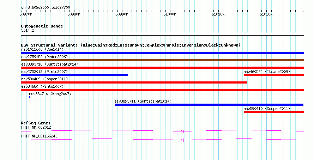Click the nsv590410 (Cooper2011) label

click(x=267, y=109)
